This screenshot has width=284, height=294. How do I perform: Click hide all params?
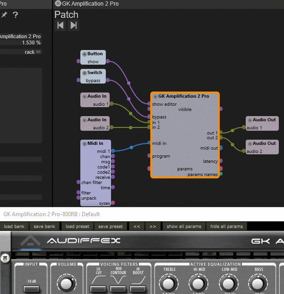[226, 227]
